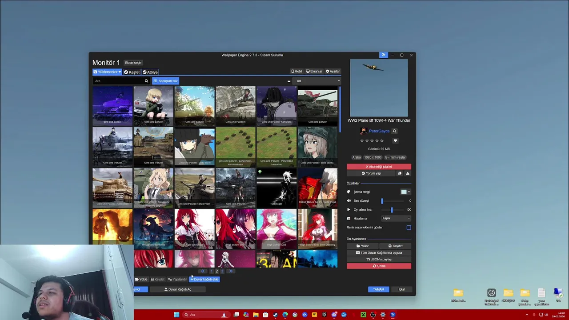
Task: Click the red Sıfırla reset button
Action: click(379, 266)
